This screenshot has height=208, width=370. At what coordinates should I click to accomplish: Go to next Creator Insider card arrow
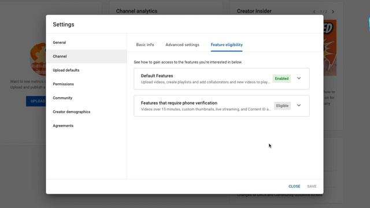coord(333,12)
